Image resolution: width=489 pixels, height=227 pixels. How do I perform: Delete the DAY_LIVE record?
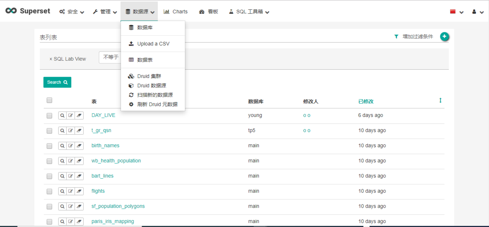[79, 115]
